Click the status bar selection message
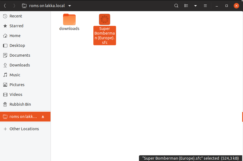The image size is (243, 161). [x=191, y=158]
